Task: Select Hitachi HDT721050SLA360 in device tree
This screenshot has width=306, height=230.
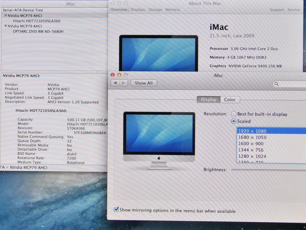Action: click(x=37, y=21)
